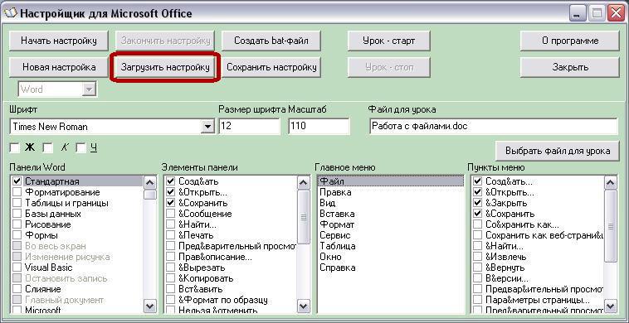Click 'Выбрать файл для урока' button
Viewport: 629px width, 323px height.
click(558, 151)
